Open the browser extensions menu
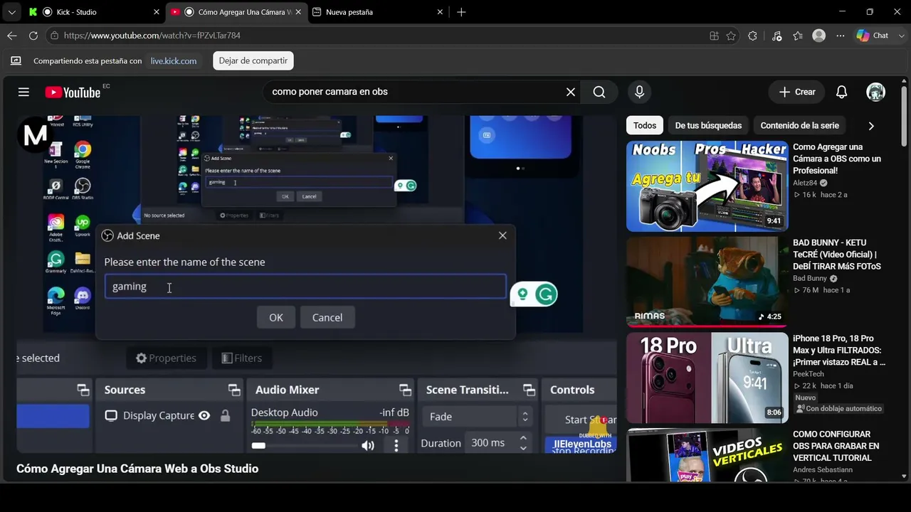 [x=752, y=36]
